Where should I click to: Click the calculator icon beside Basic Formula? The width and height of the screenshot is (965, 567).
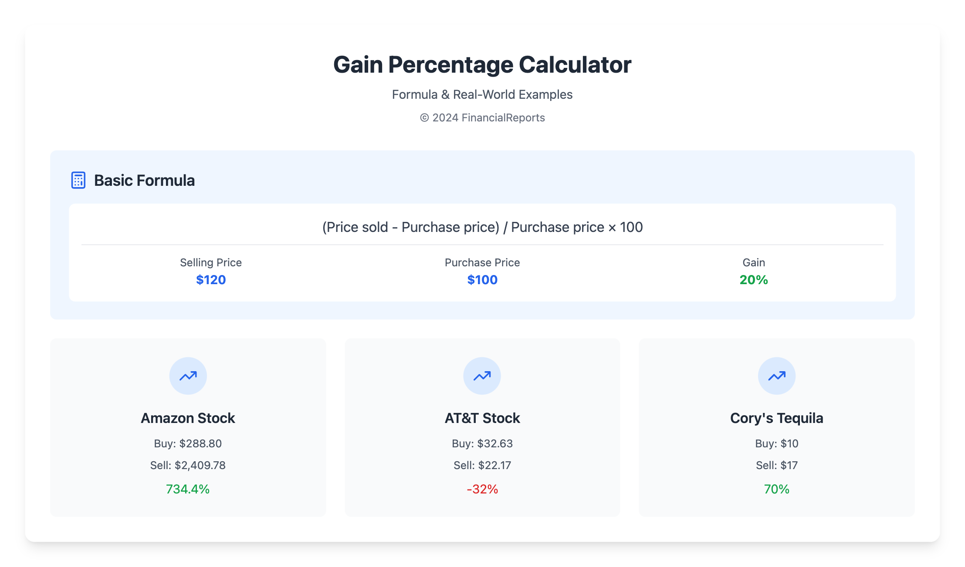[x=78, y=180]
